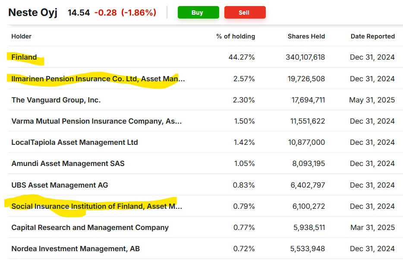Click the red Sell button
403x265 pixels.
[x=245, y=13]
